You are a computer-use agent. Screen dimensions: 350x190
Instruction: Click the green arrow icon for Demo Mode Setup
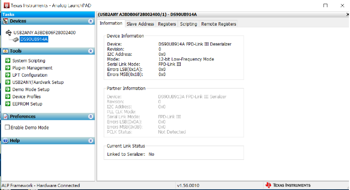click(8, 89)
